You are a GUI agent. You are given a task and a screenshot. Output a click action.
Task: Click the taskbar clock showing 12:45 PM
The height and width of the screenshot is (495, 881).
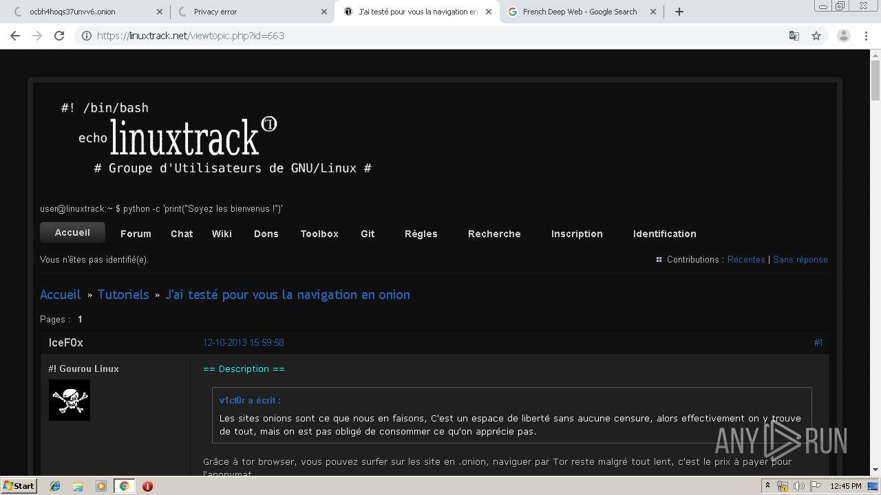pyautogui.click(x=846, y=486)
